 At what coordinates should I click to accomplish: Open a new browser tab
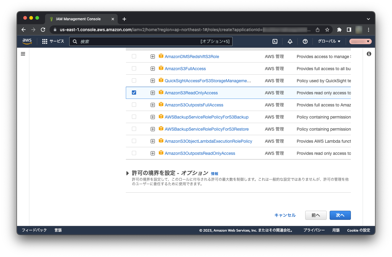(x=124, y=19)
